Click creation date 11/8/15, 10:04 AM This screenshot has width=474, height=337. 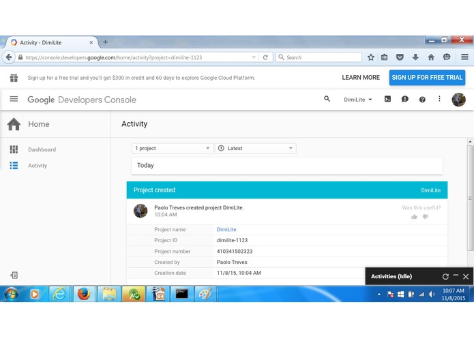[x=239, y=273]
